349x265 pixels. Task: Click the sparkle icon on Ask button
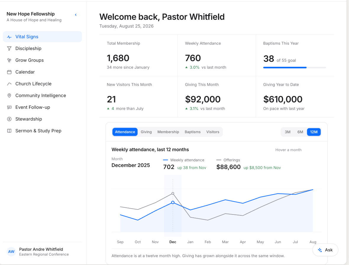pyautogui.click(x=320, y=250)
